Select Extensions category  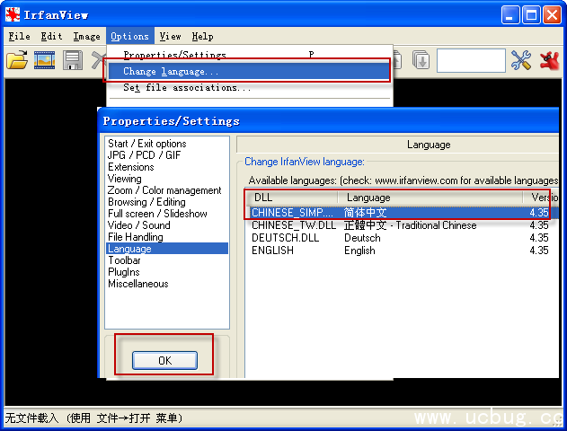point(131,167)
